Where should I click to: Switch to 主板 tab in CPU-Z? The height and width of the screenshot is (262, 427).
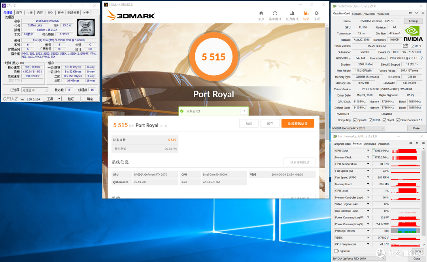click(x=30, y=13)
